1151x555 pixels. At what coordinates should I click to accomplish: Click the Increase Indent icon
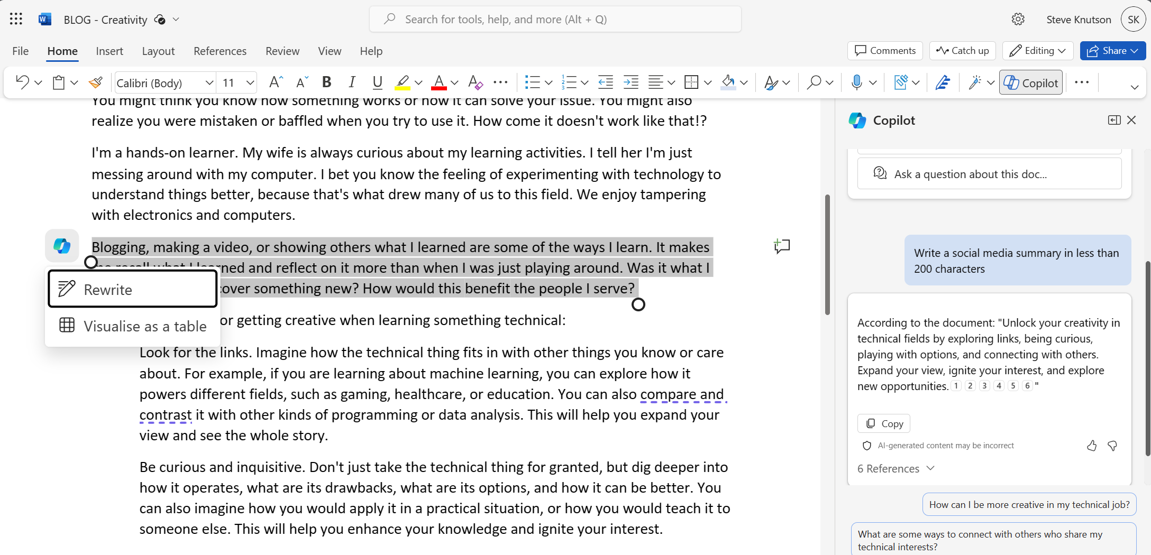pyautogui.click(x=631, y=82)
